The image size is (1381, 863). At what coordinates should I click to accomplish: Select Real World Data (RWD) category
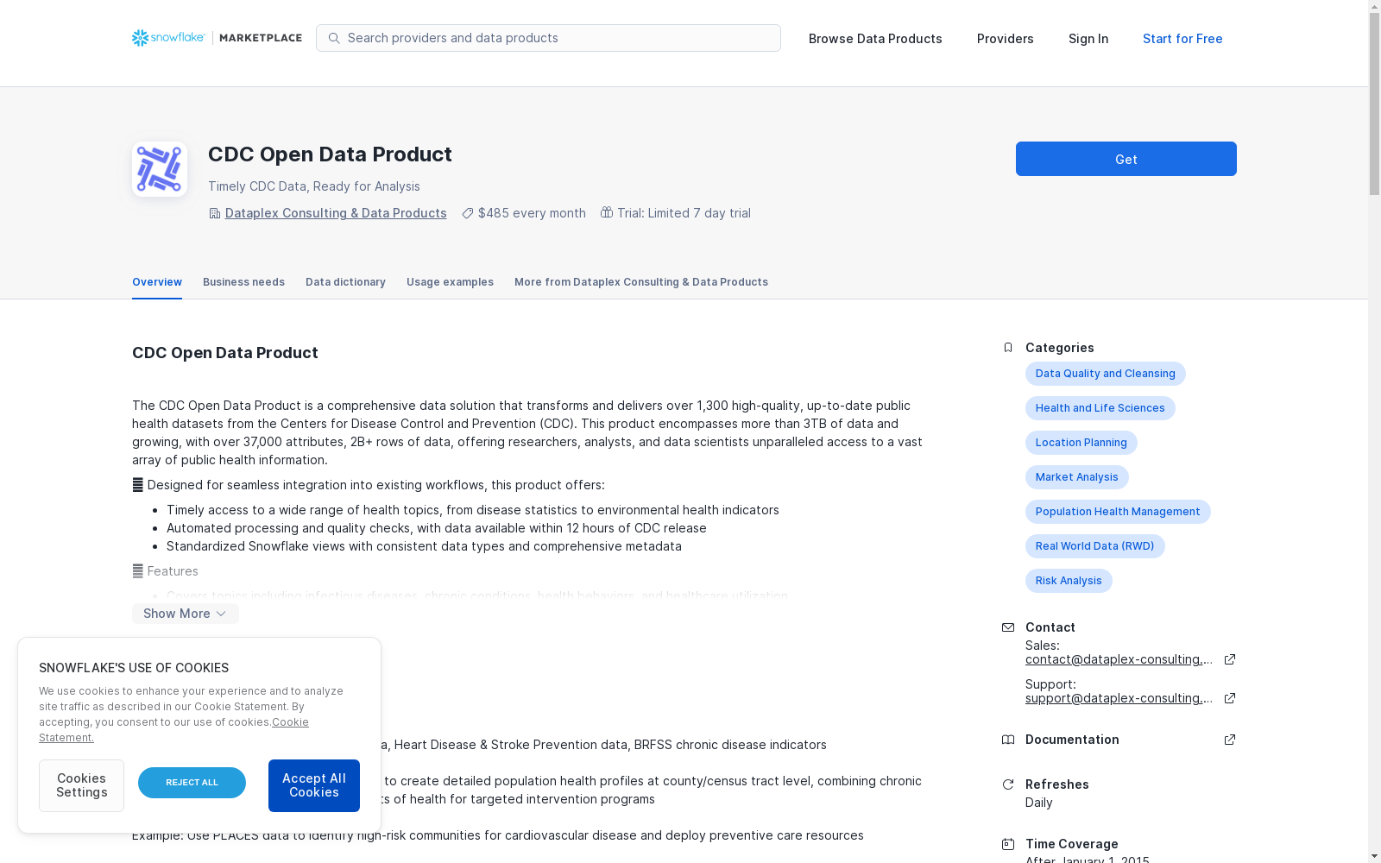(1095, 546)
